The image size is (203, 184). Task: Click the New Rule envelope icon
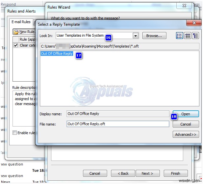click(16, 32)
